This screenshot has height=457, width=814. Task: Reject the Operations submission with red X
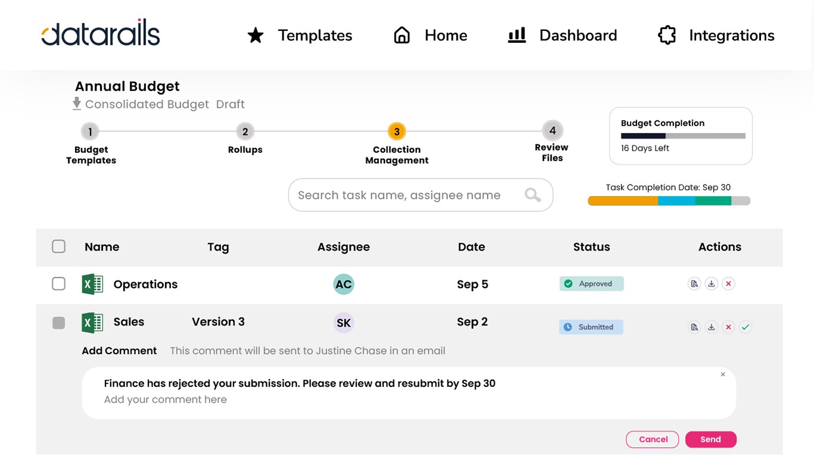coord(728,284)
